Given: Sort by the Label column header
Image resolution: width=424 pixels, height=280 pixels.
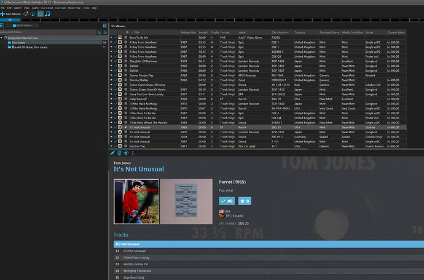Looking at the screenshot, I should coord(242,33).
